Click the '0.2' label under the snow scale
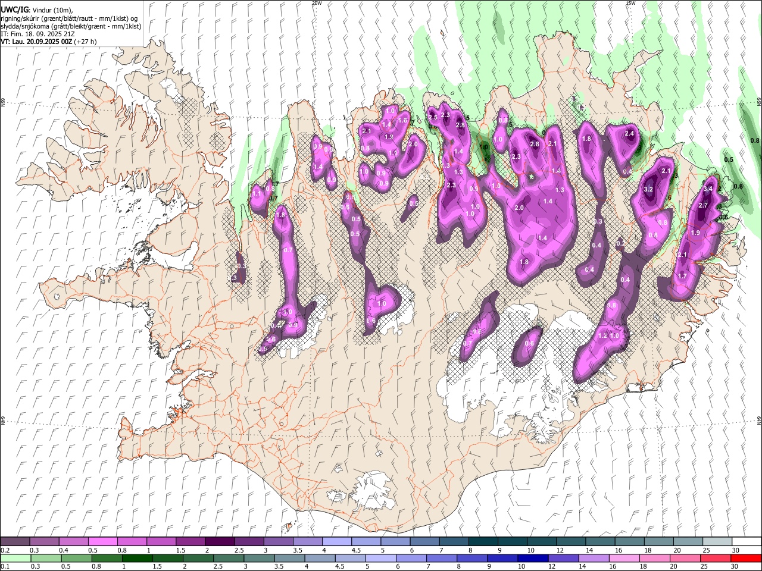This screenshot has width=762, height=571. (5, 550)
